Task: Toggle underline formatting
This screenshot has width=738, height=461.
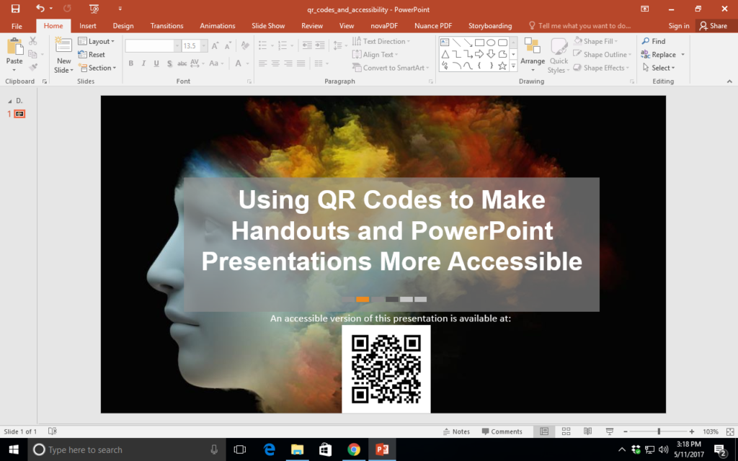Action: [156, 63]
